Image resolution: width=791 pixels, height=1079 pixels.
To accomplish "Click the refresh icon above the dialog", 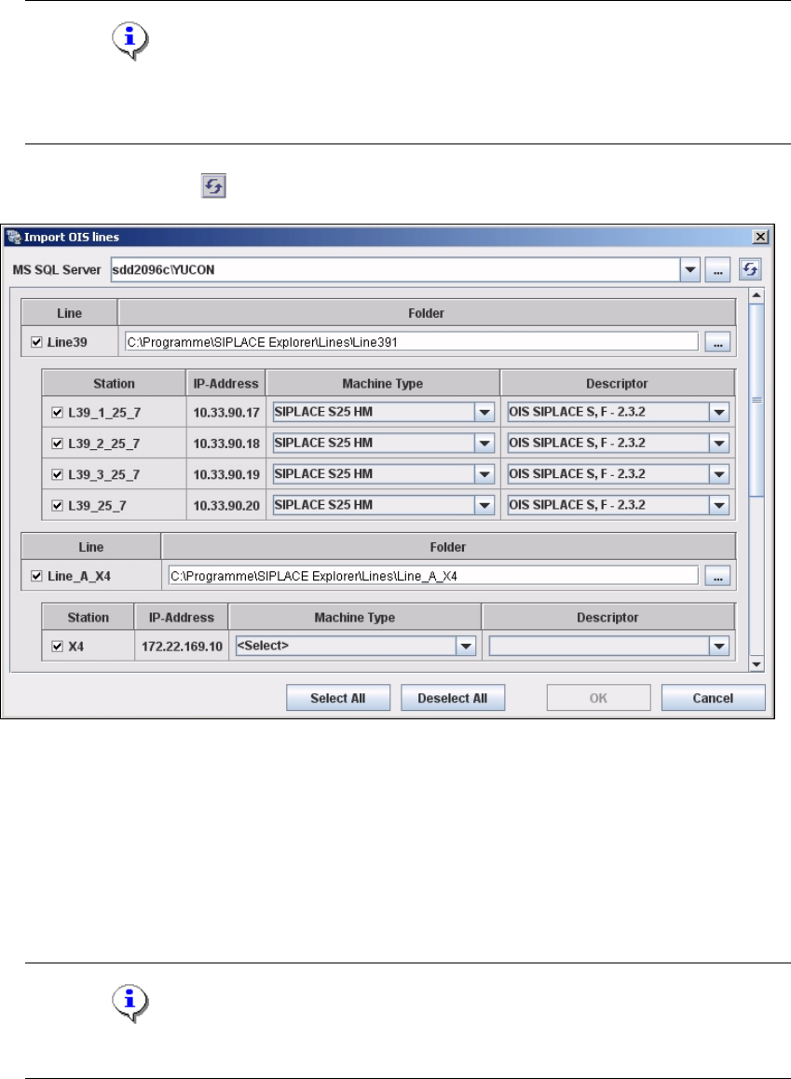I will click(214, 185).
